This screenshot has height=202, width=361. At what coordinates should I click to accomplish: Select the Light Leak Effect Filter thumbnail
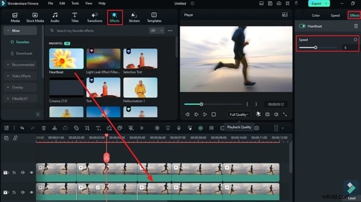[103, 59]
